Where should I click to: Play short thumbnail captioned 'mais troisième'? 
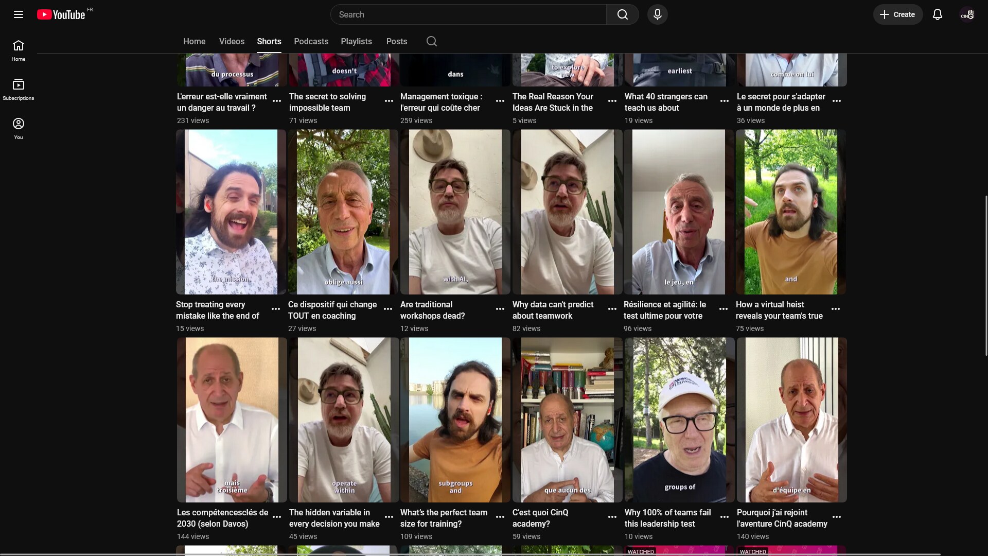pos(232,420)
